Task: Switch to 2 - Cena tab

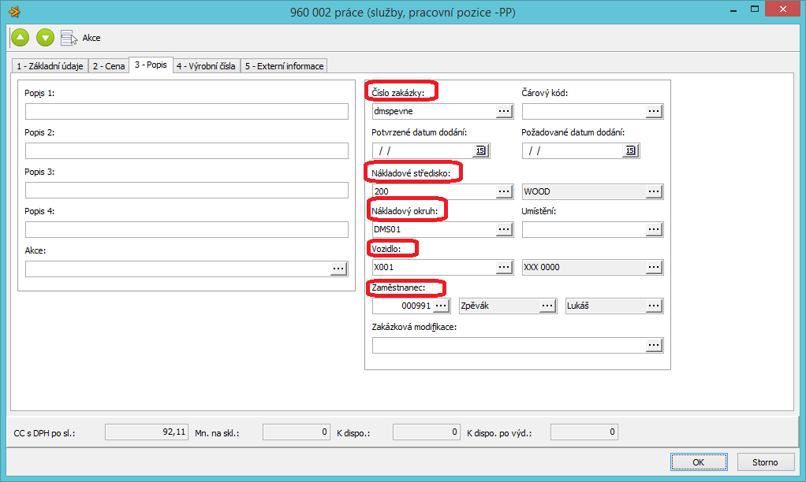Action: [109, 66]
